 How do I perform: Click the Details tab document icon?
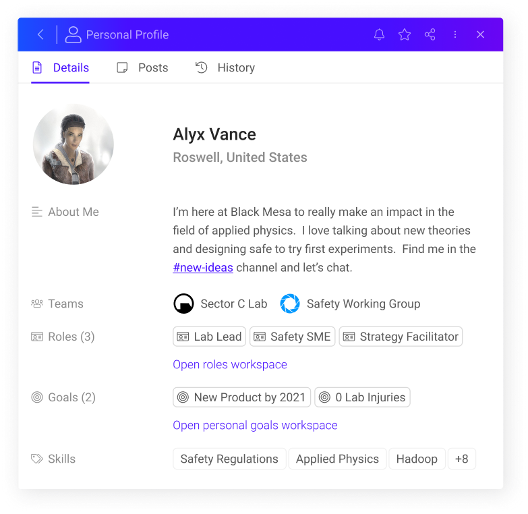37,67
